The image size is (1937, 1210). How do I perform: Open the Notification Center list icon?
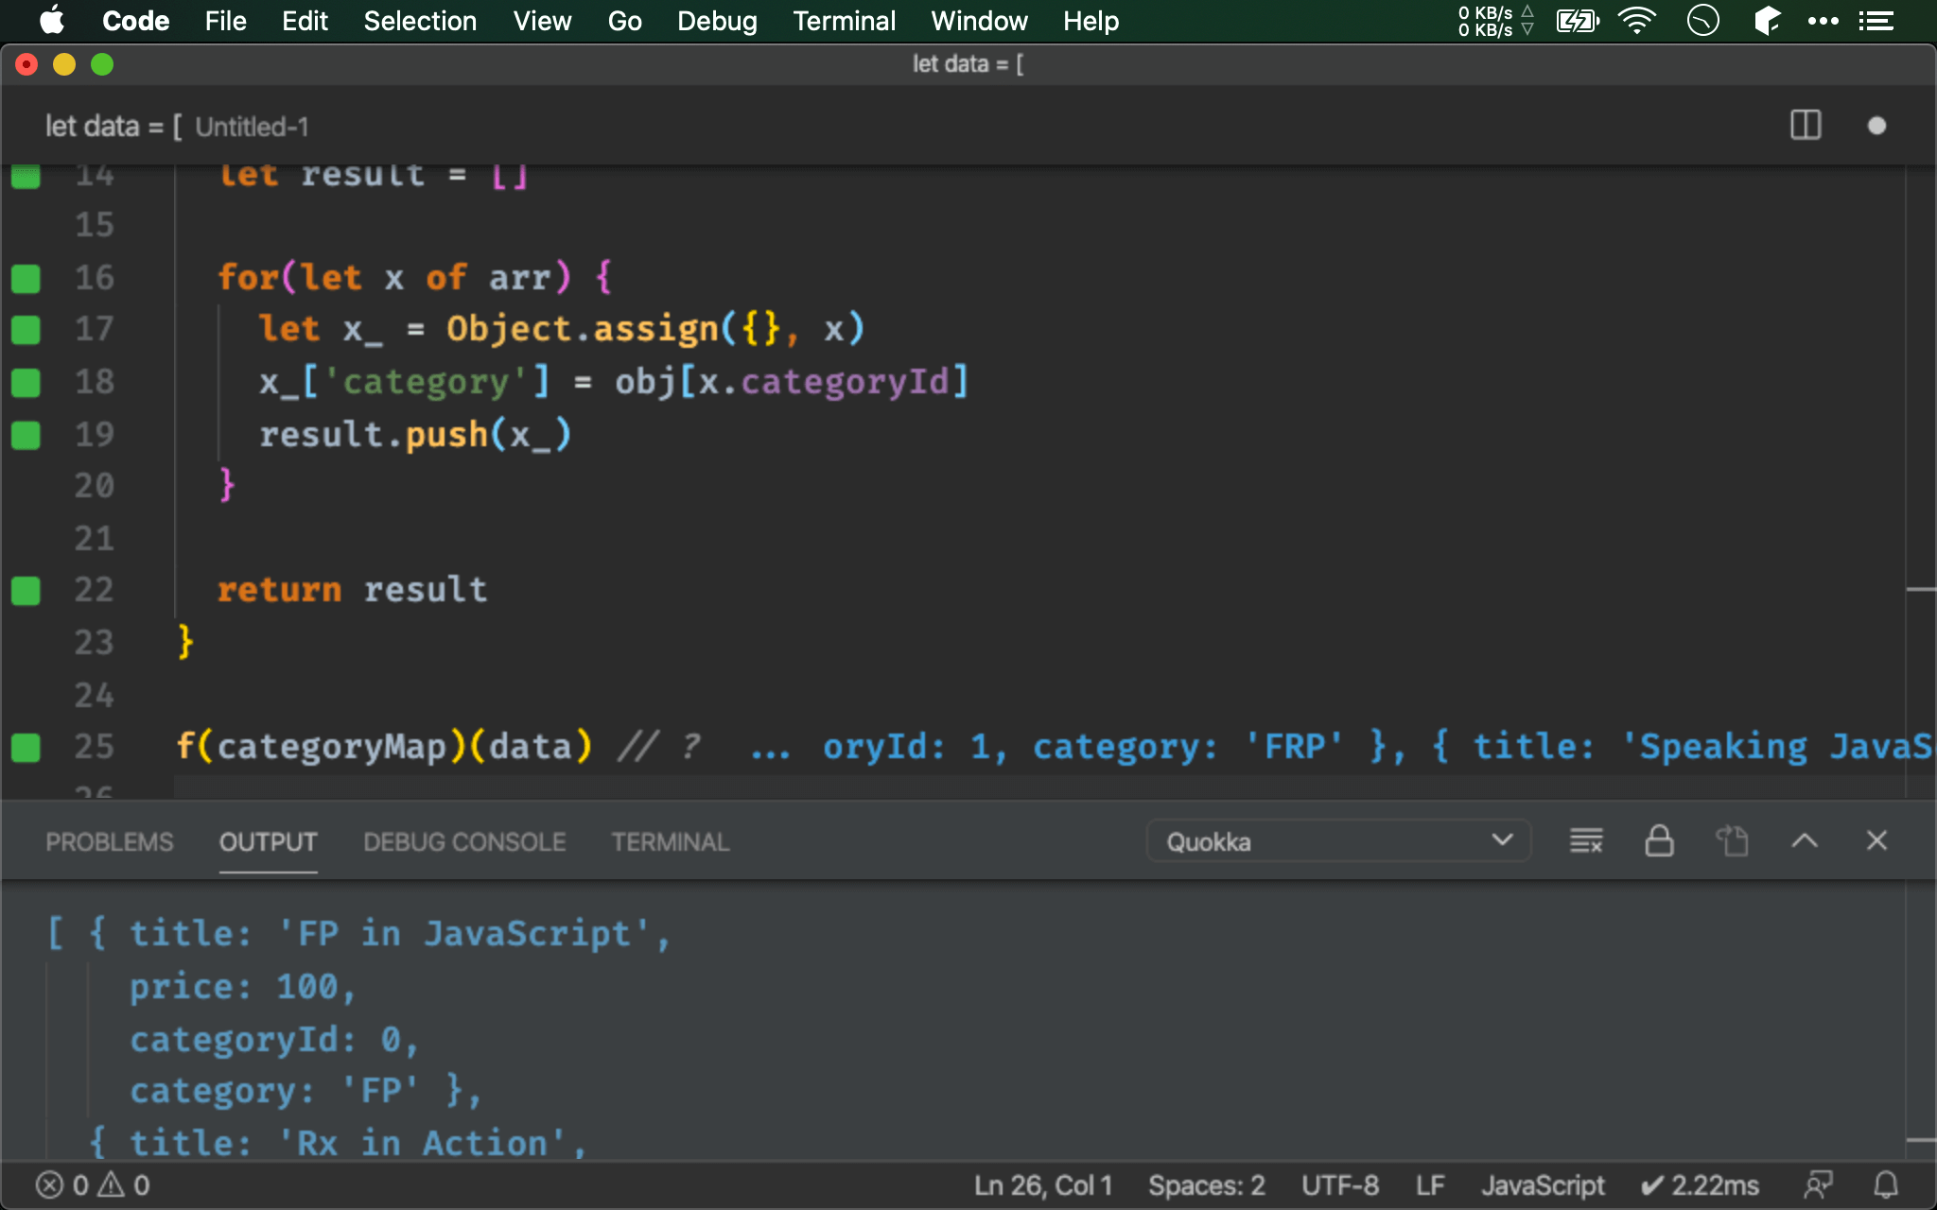tap(1876, 21)
